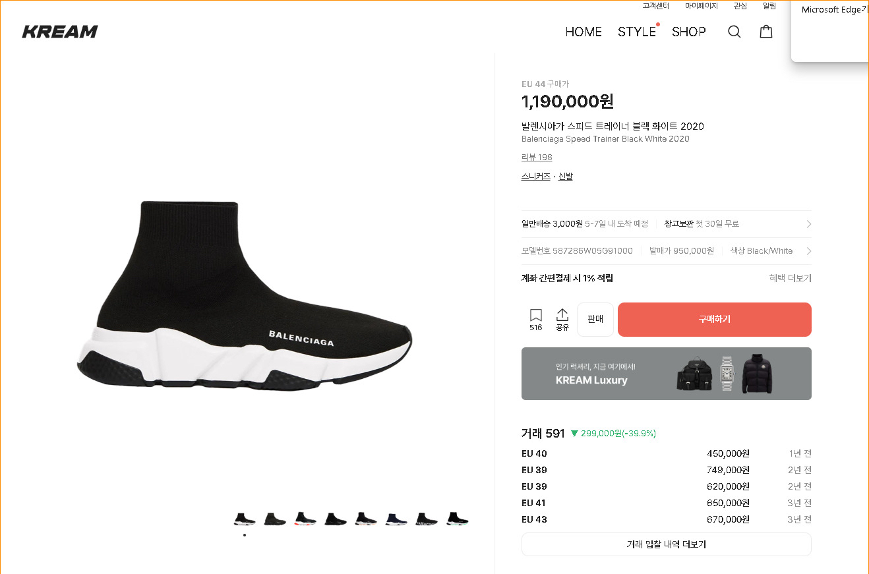This screenshot has height=574, width=869.
Task: Click the 스니커즈 category link
Action: tap(535, 177)
